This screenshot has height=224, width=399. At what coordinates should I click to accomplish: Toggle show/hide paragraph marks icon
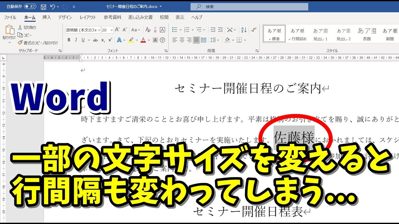[254, 30]
